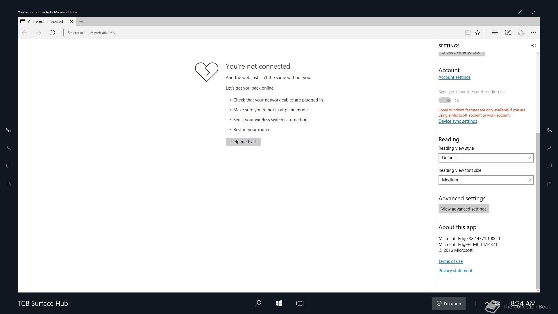Open Device sync settings link
The image size is (558, 314).
point(458,121)
